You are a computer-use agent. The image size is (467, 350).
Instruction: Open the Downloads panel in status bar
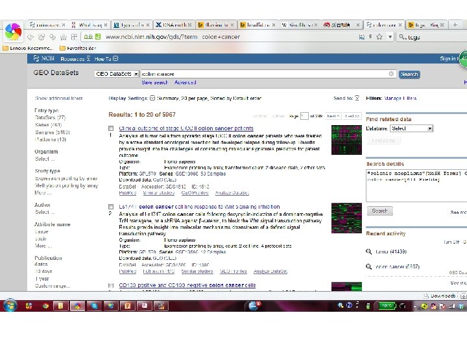click(x=440, y=296)
